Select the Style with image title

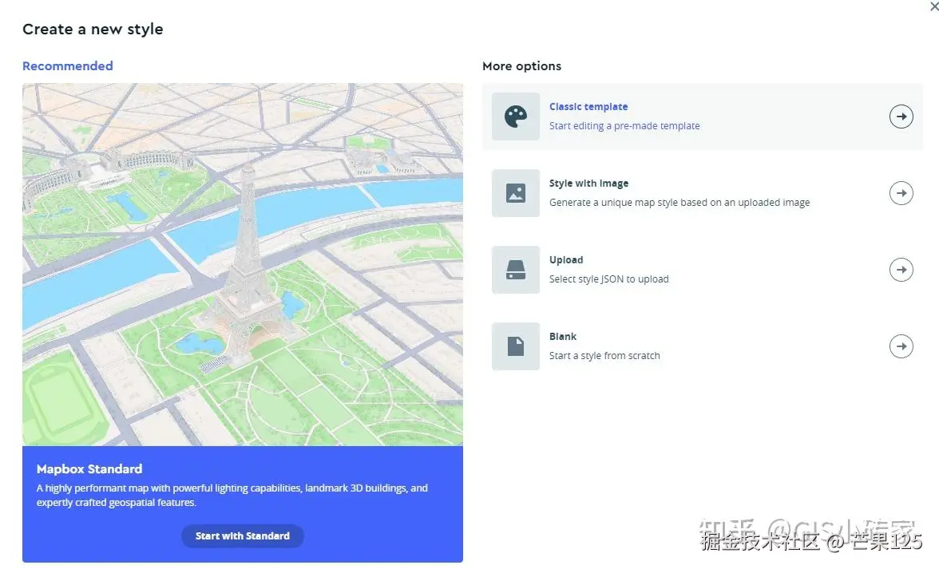[588, 183]
